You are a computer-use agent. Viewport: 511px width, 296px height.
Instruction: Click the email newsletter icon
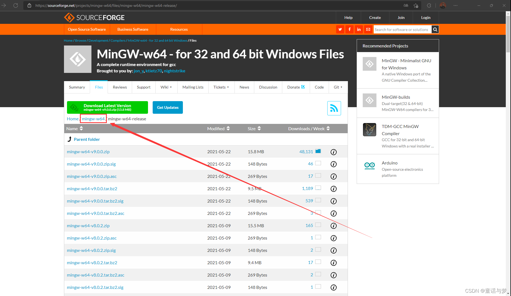pos(368,29)
